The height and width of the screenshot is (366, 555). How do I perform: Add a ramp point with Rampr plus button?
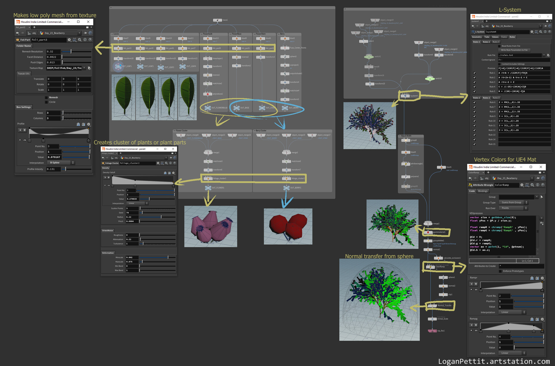pos(476,284)
